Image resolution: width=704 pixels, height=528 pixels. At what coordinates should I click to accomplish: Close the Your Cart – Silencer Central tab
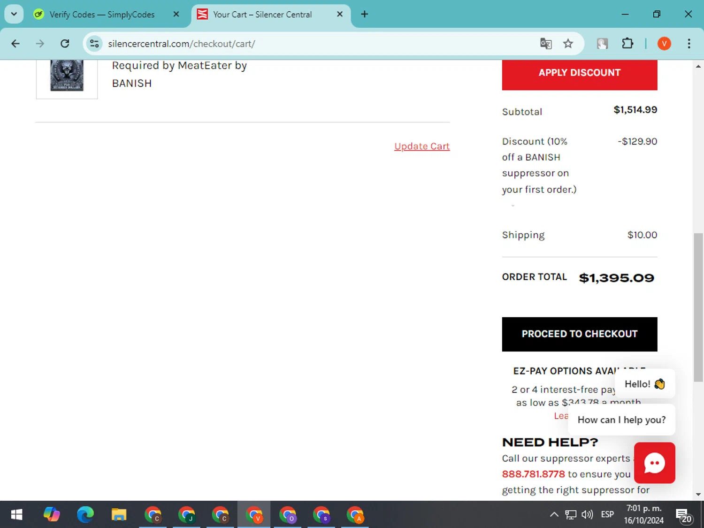340,14
